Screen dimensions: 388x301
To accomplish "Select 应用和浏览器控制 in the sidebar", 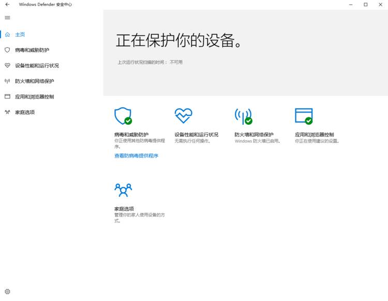I will [34, 96].
